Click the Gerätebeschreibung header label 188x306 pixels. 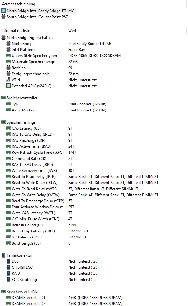[18, 4]
